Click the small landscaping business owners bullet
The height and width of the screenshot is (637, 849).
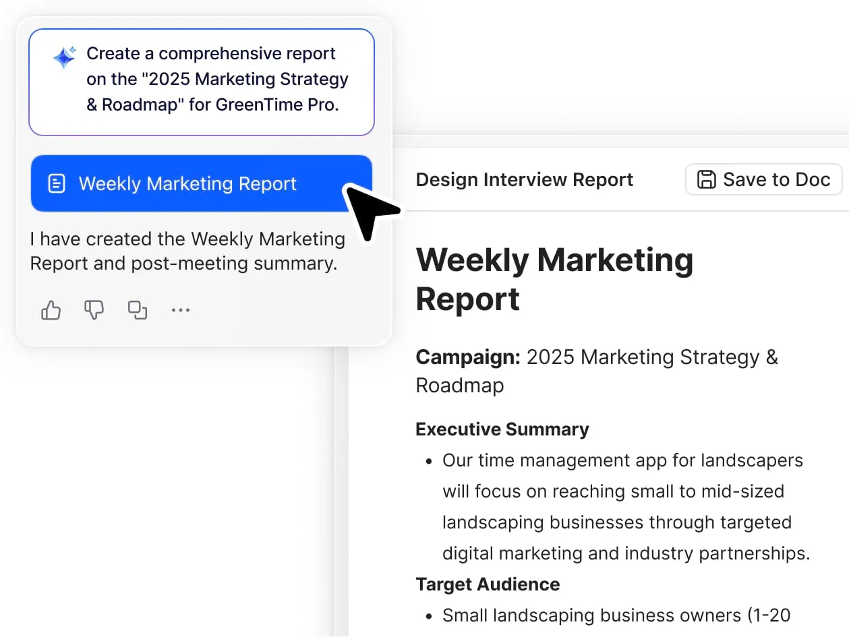(x=616, y=615)
